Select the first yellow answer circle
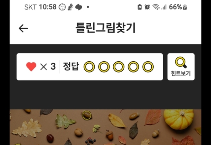 click(89, 67)
